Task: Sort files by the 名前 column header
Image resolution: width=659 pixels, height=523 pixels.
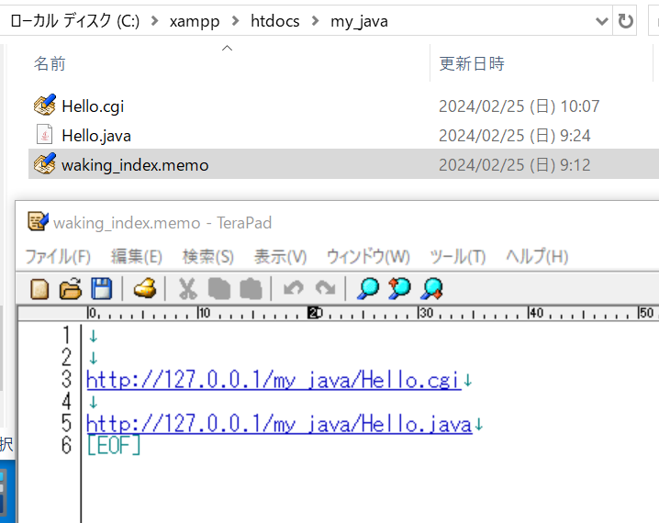Action: click(50, 63)
